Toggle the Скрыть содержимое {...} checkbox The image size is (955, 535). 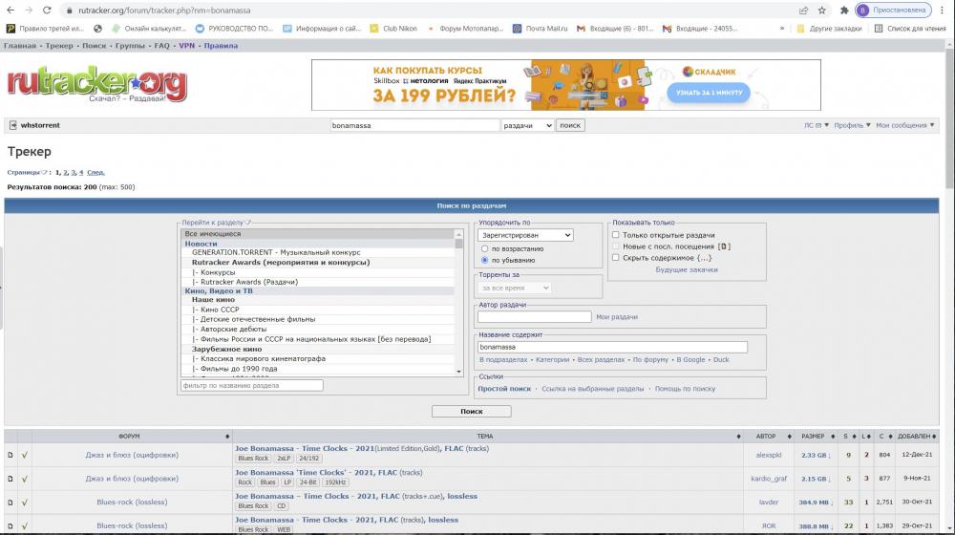(x=616, y=258)
